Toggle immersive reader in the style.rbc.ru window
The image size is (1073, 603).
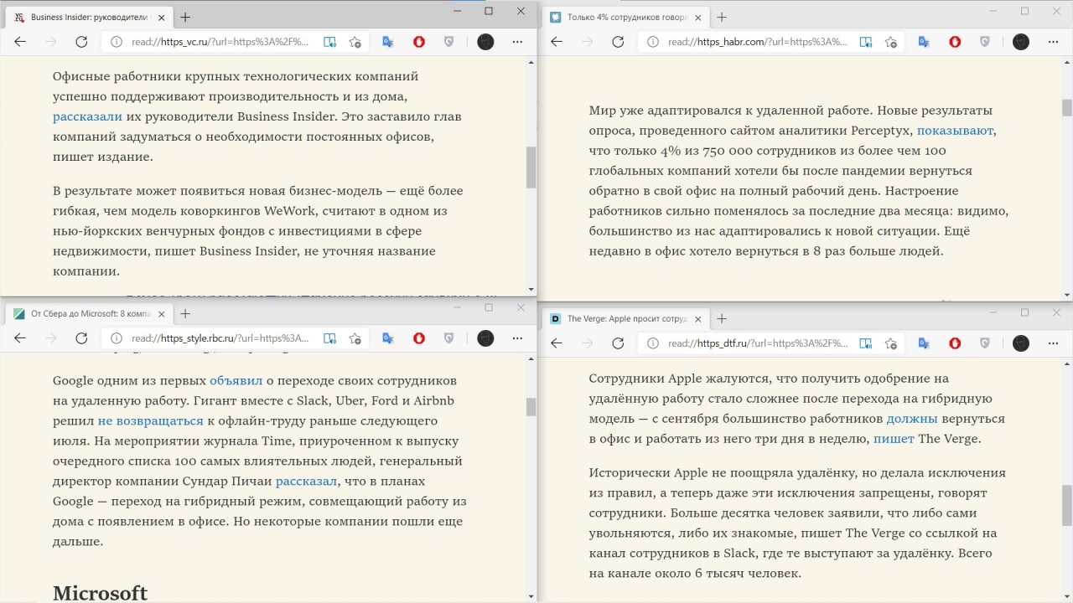[330, 338]
